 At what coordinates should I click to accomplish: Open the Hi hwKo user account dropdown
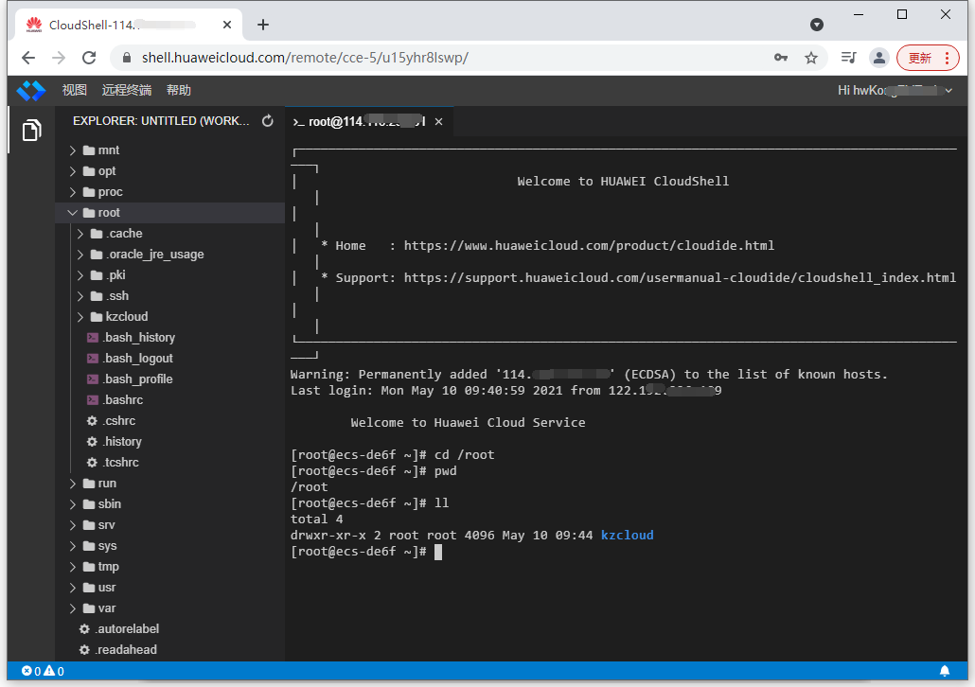(895, 91)
